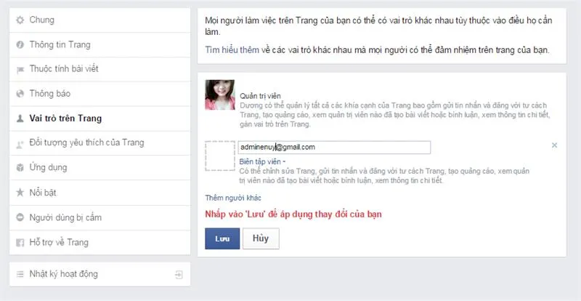
Task: Click the globe icon beside Thông báo
Action: point(20,95)
